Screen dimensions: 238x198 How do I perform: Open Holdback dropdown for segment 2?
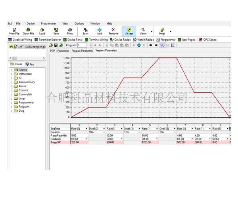pyautogui.click(x=103, y=139)
